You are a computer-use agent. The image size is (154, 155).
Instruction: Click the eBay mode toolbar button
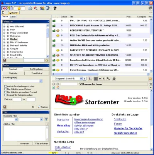tap(7, 8)
